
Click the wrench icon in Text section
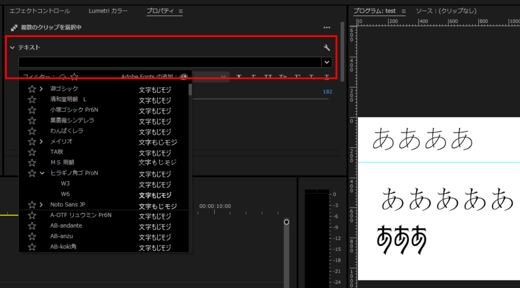[327, 48]
